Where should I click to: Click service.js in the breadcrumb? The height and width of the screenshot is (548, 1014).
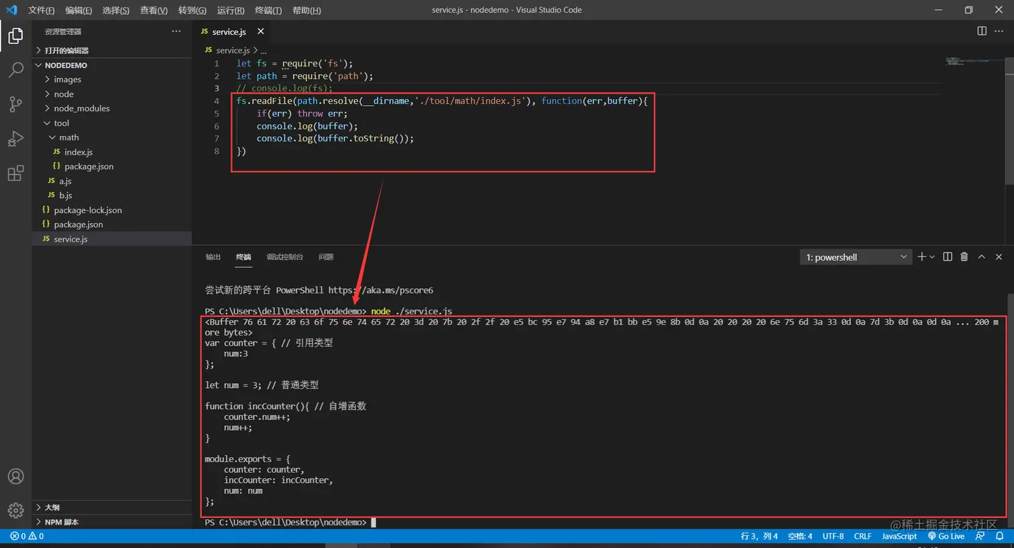point(232,50)
